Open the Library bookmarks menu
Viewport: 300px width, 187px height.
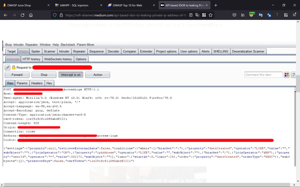(x=243, y=15)
